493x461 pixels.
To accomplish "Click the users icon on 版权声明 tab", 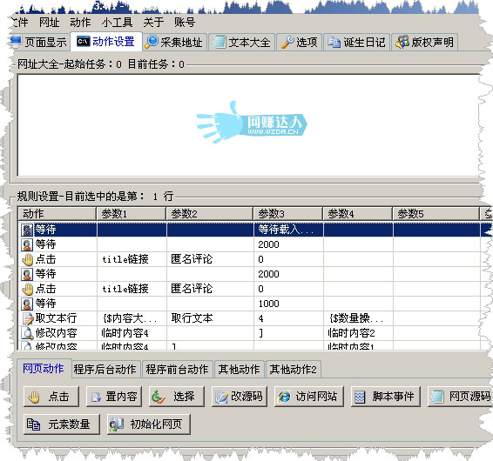I will (402, 42).
